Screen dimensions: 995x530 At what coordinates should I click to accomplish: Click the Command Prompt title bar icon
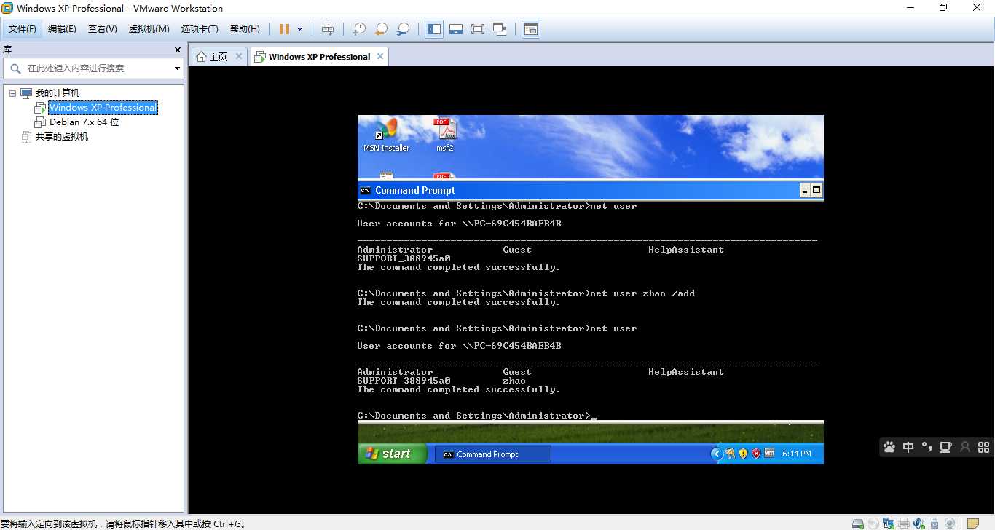[x=365, y=191]
